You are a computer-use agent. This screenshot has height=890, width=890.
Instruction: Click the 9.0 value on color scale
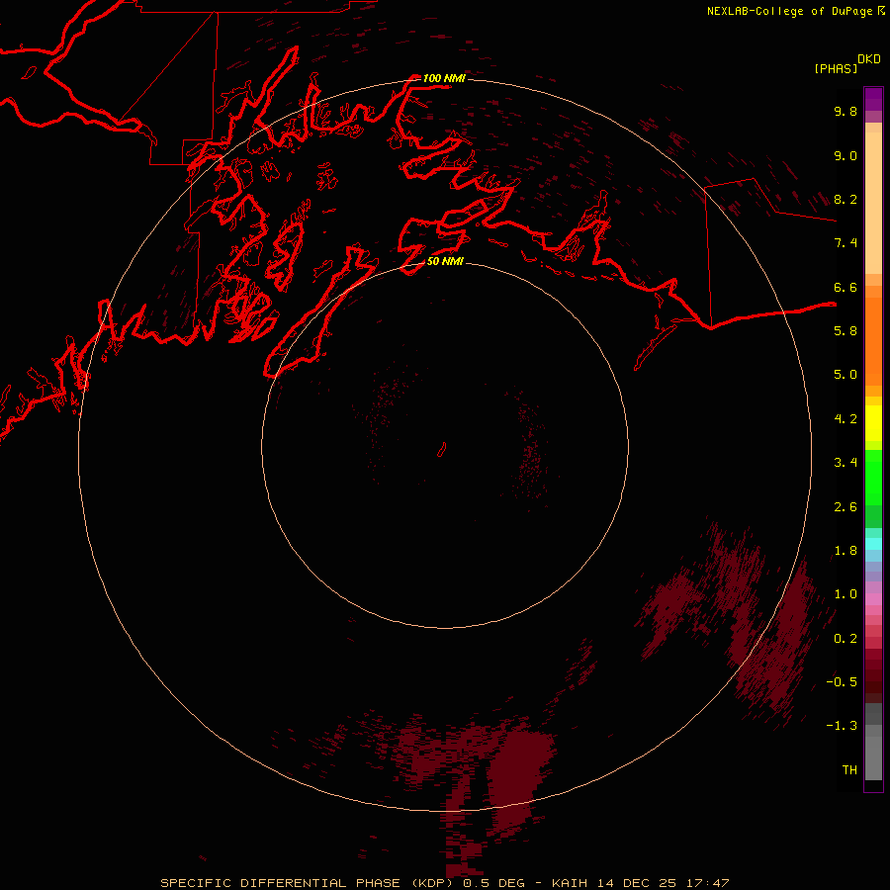(x=845, y=155)
